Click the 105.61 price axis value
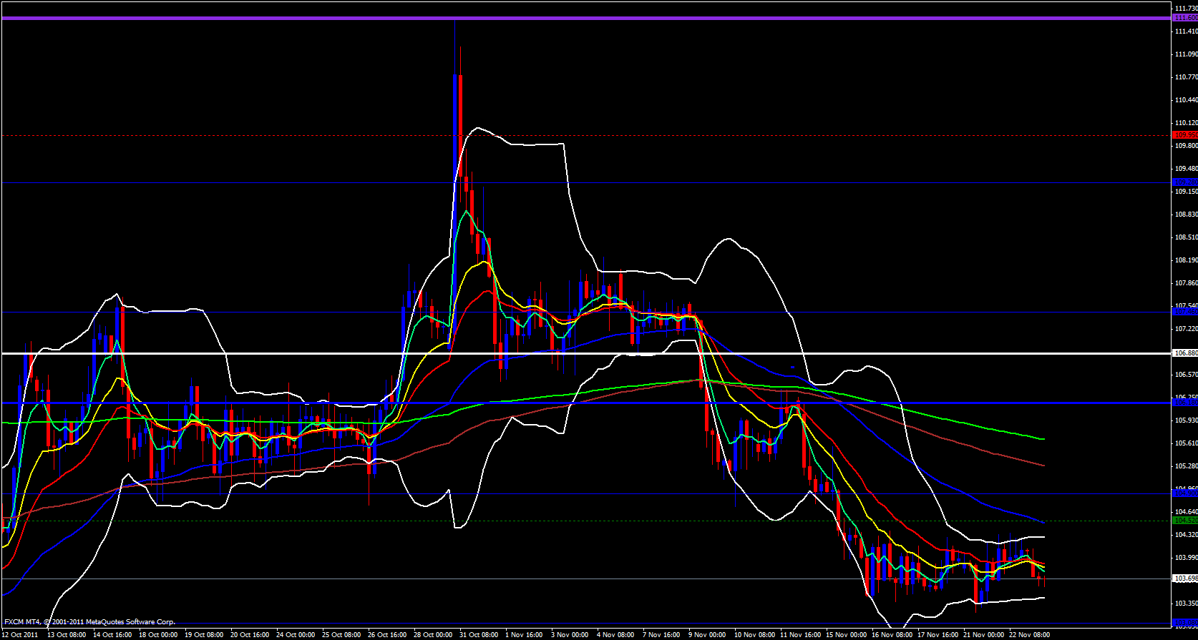The image size is (1198, 640). [1185, 443]
